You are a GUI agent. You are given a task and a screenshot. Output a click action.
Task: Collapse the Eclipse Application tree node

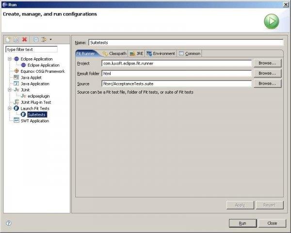pos(10,59)
